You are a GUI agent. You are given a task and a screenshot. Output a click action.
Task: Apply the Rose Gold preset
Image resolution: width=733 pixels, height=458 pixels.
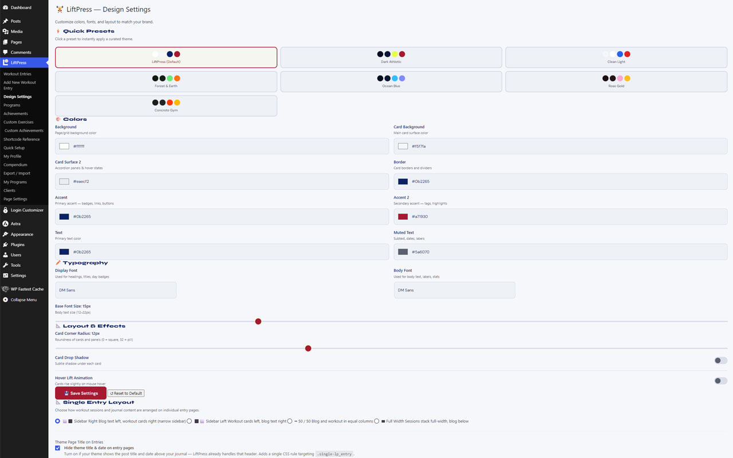[x=616, y=81]
